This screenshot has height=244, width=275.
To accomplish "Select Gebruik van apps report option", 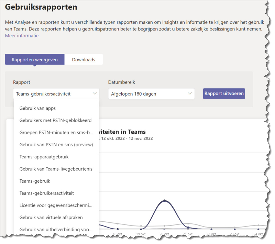I will click(56, 108).
